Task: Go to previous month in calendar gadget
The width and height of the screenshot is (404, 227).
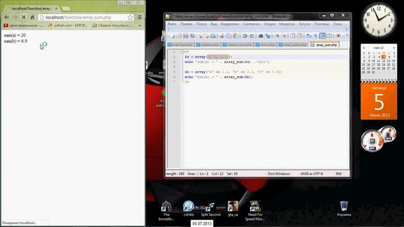Action: 364,48
